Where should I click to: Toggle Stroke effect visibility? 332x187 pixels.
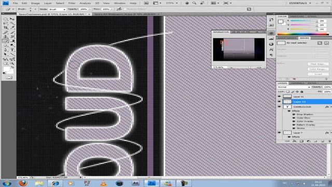coord(294,128)
